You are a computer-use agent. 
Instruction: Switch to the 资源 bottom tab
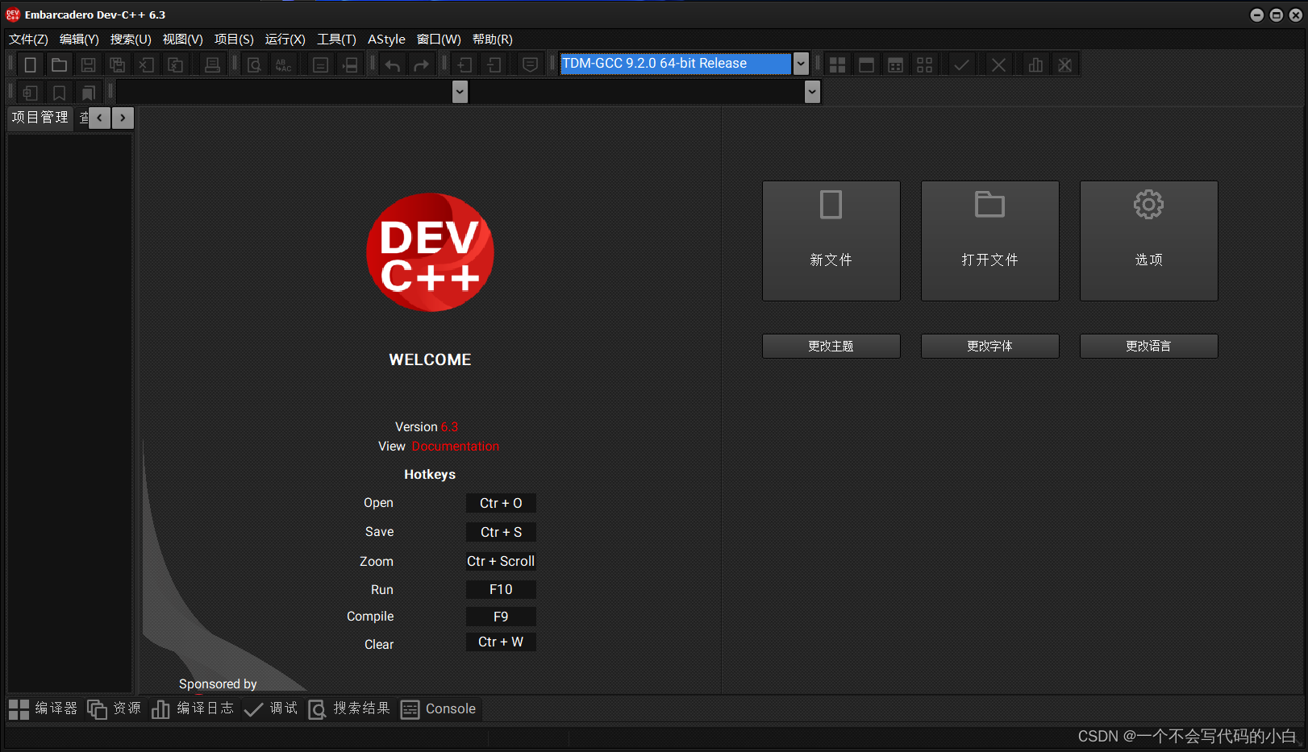click(x=114, y=709)
